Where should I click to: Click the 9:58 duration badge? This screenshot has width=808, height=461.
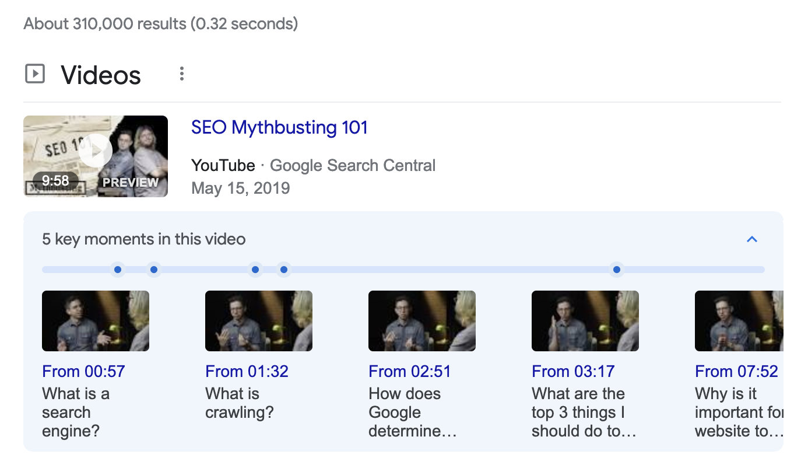coord(55,181)
